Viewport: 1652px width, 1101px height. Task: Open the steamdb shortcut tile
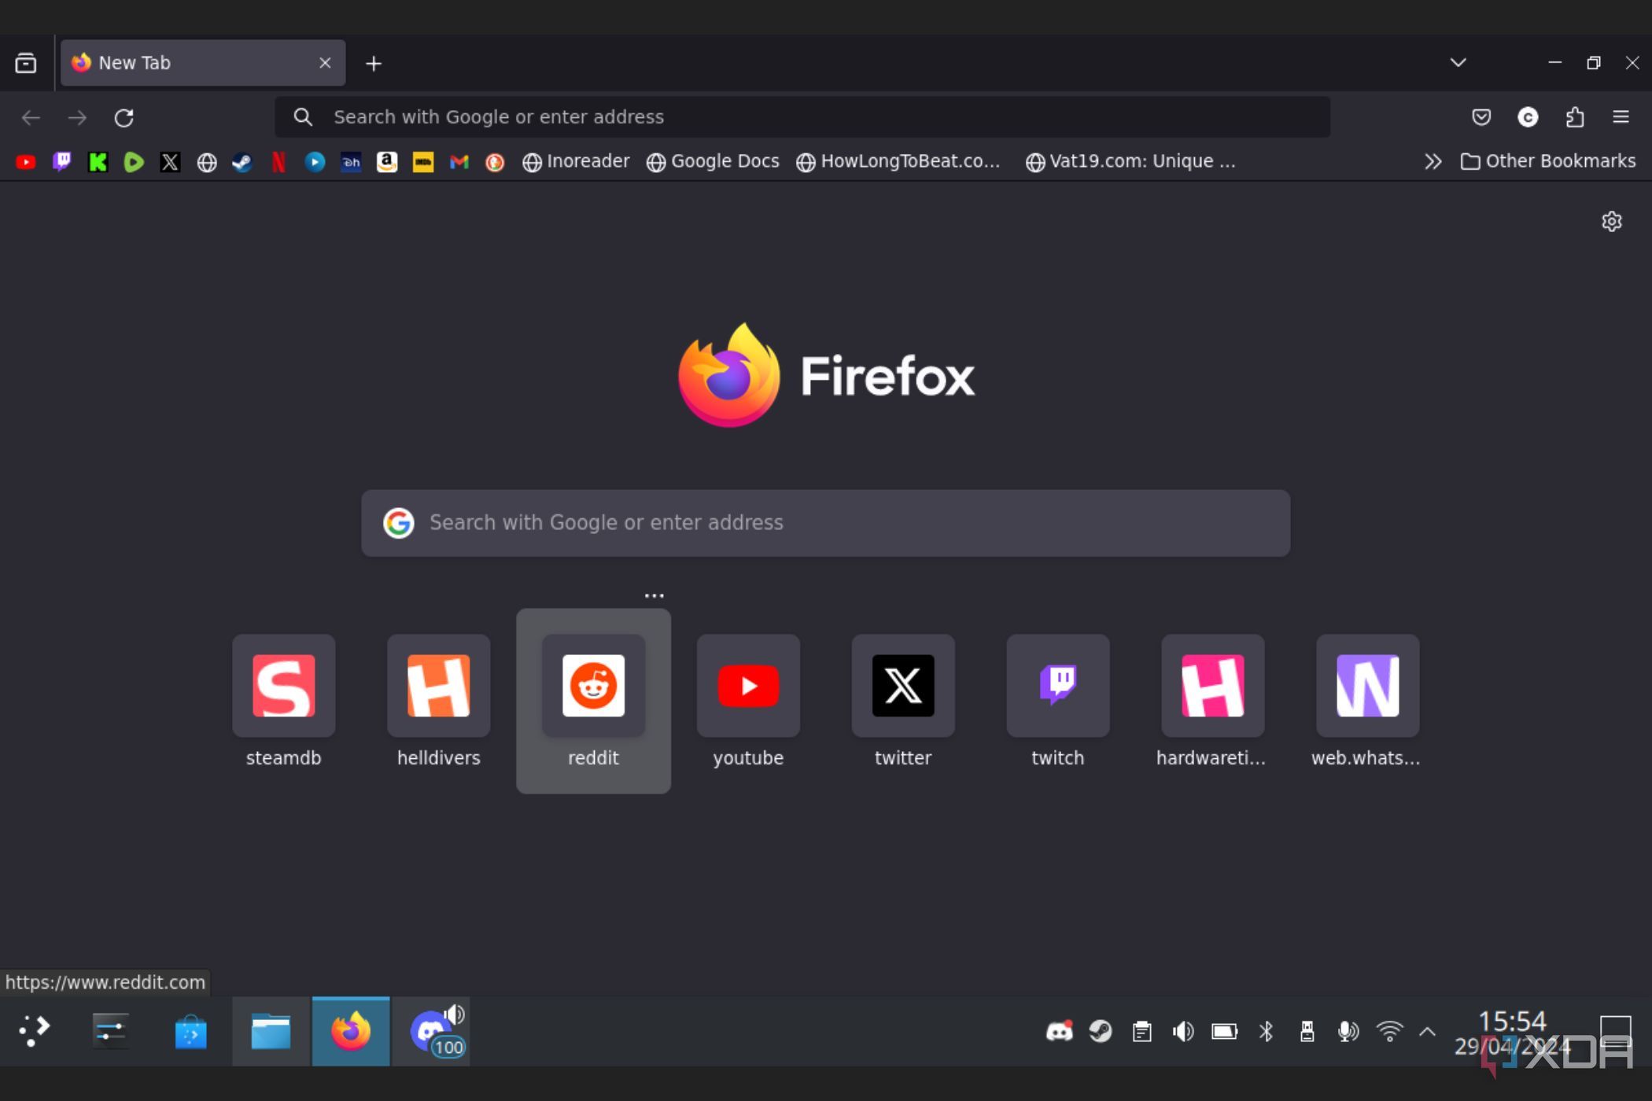(x=284, y=701)
